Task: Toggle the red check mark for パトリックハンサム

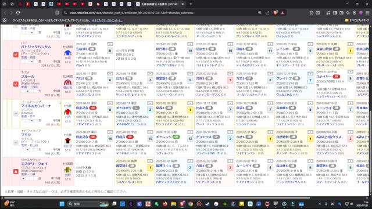Action: pos(16,55)
